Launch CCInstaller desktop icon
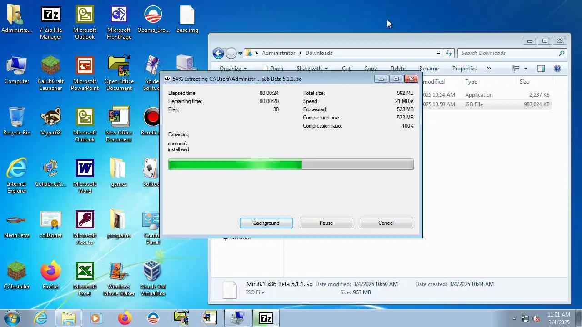Viewport: 582px width, 327px height. tap(16, 275)
